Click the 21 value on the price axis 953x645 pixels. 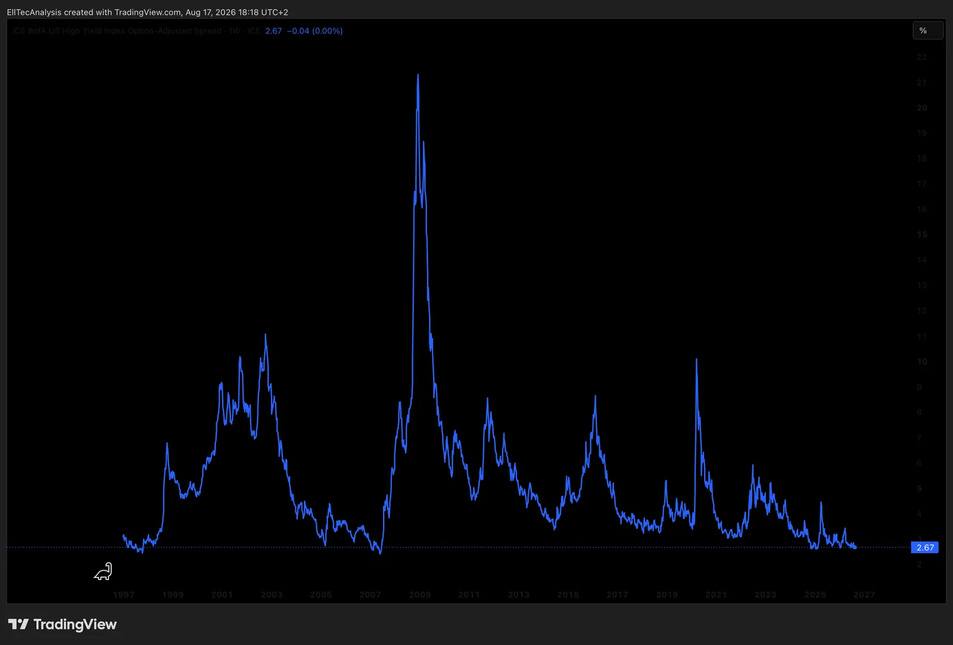click(x=921, y=82)
